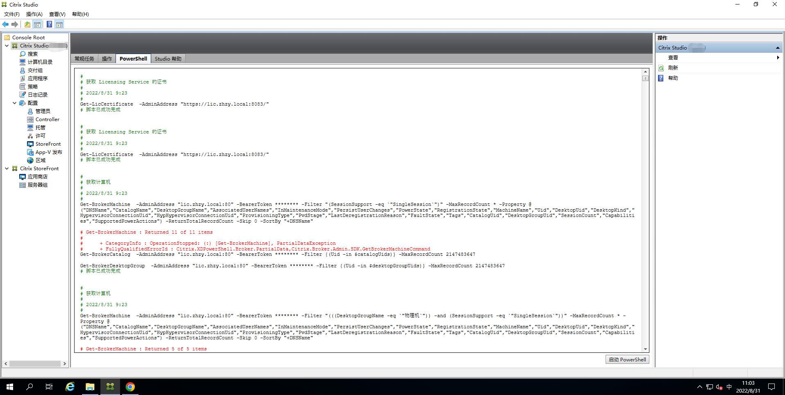Viewport: 785px width, 395px height.
Task: Open 计算机目录 in the tree
Action: click(40, 62)
